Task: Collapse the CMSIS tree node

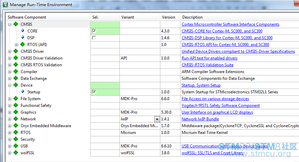Action: 9,24
